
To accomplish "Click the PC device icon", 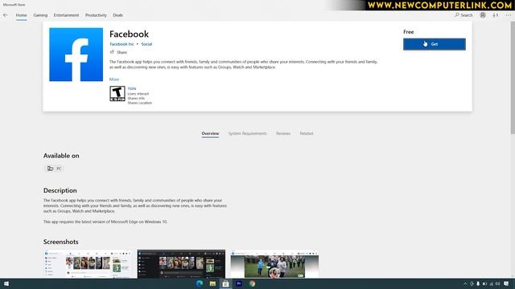I will pos(50,169).
